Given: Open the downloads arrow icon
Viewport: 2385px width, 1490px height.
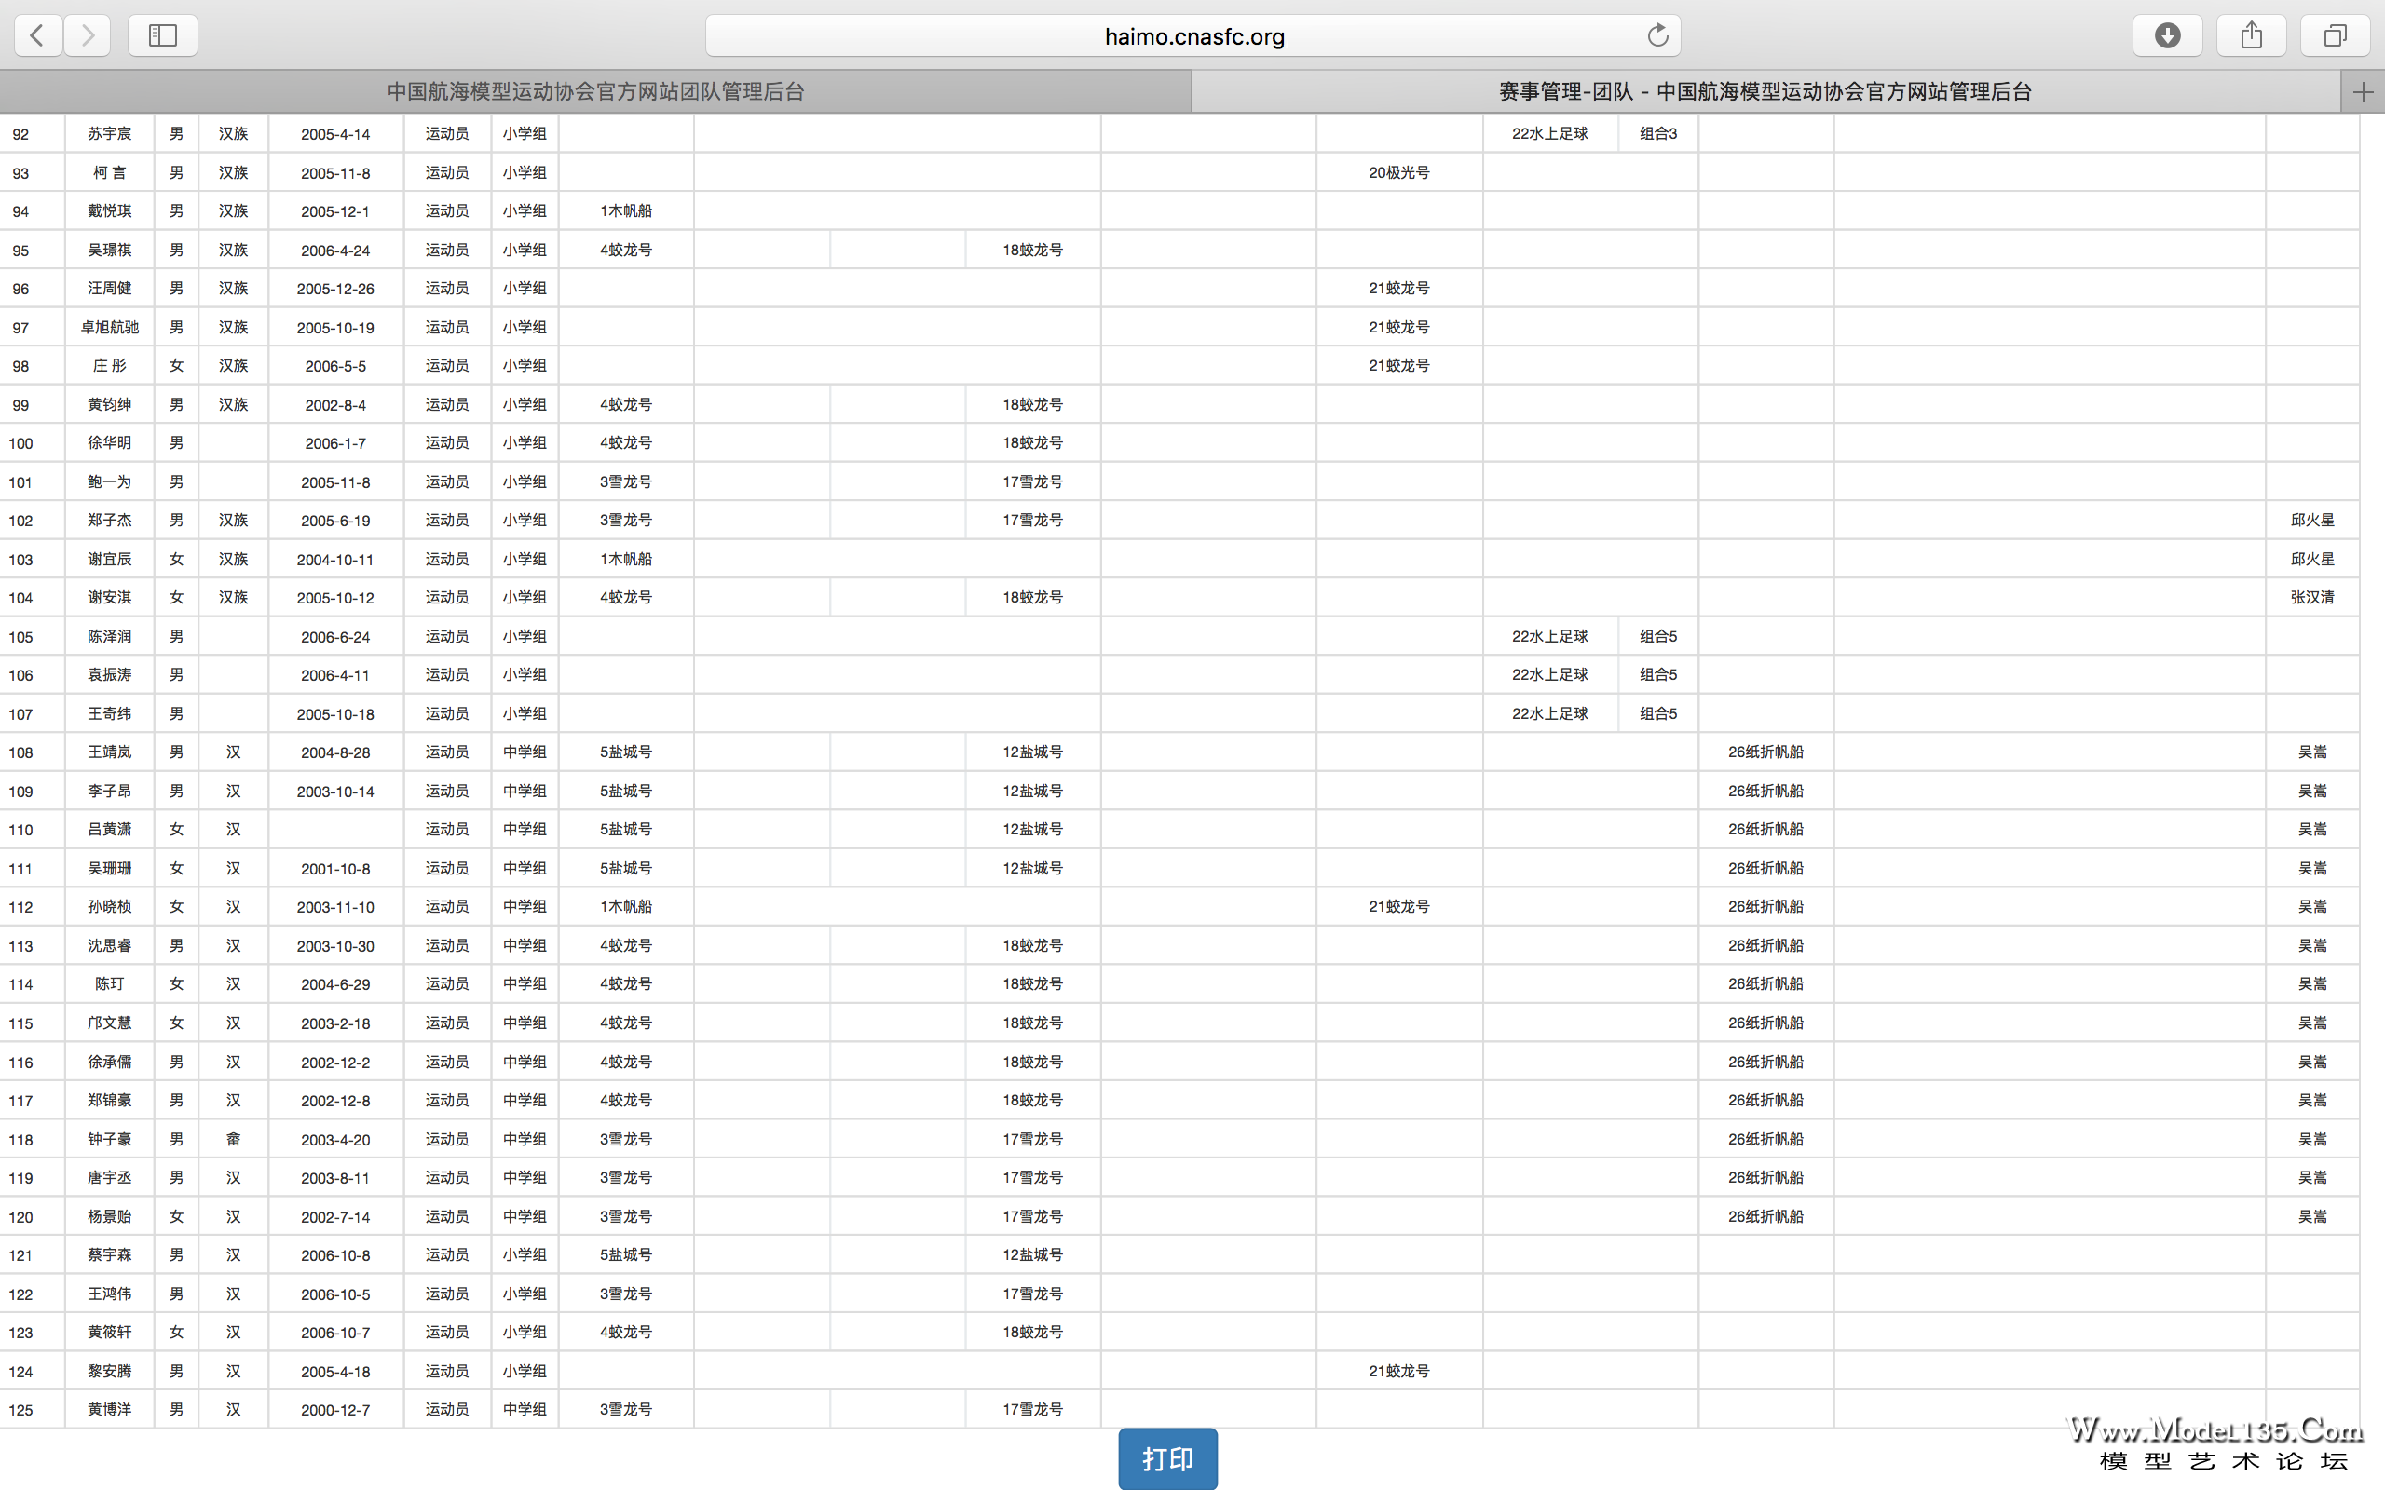Looking at the screenshot, I should (2167, 35).
